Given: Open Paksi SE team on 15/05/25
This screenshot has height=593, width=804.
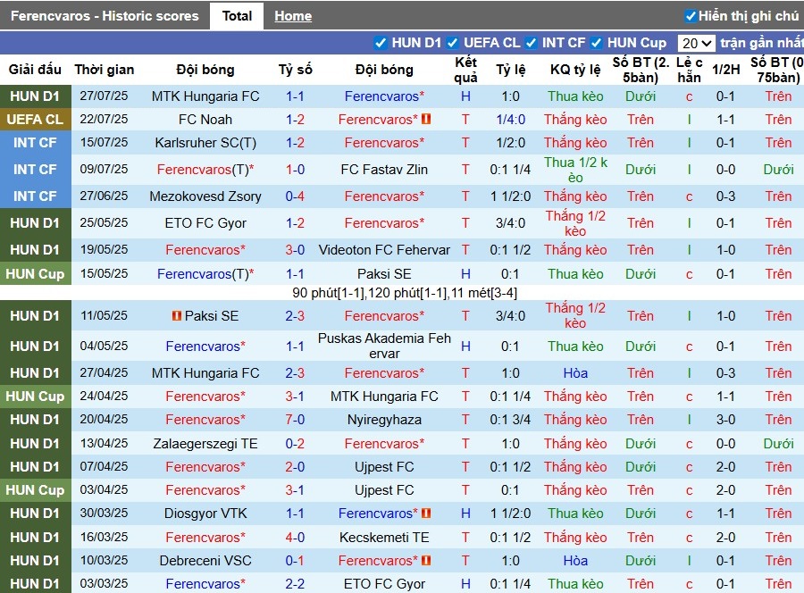Looking at the screenshot, I should pos(384,273).
